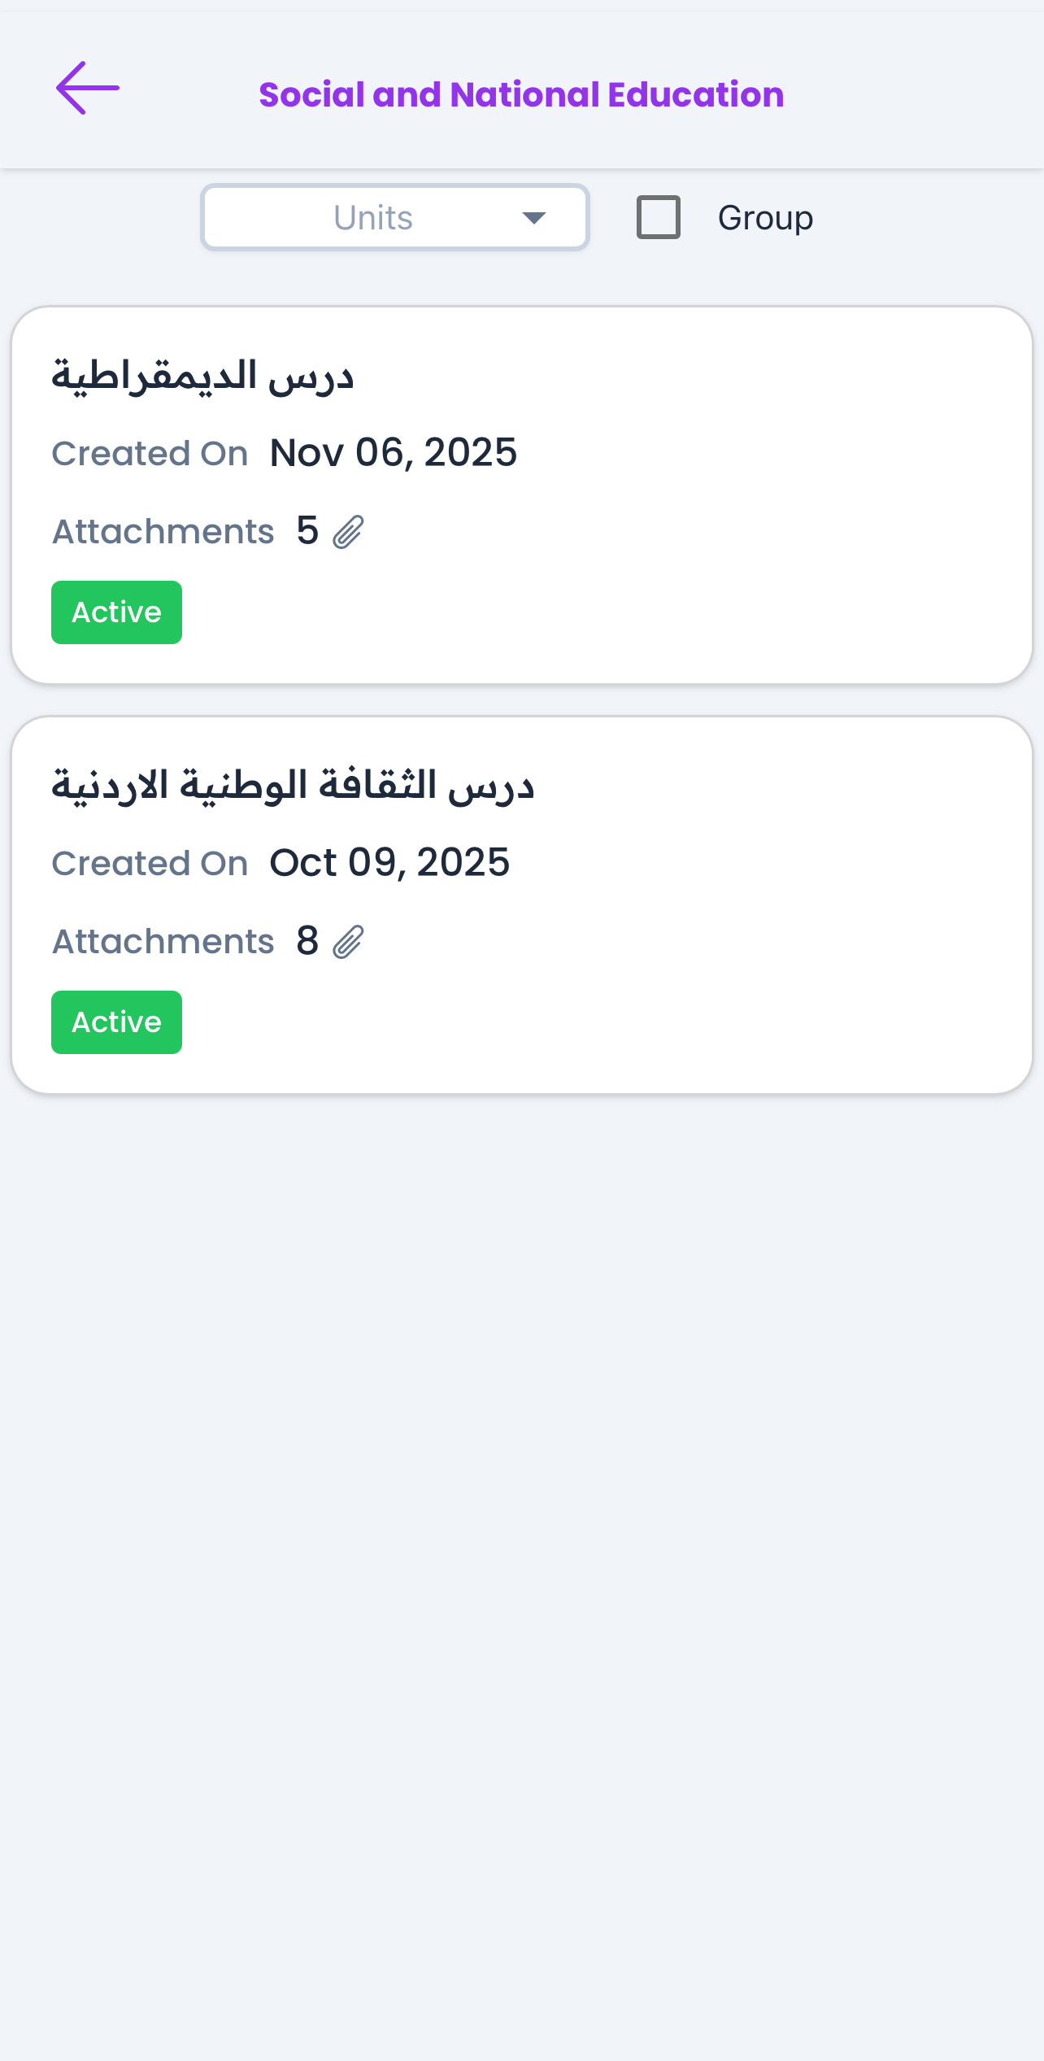Enable the Group checkbox

[x=658, y=217]
